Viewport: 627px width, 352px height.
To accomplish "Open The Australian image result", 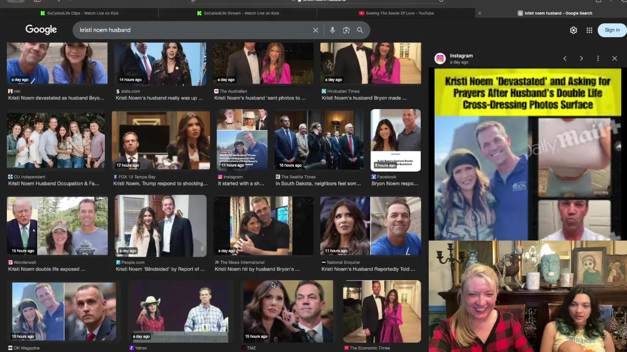I will click(263, 63).
